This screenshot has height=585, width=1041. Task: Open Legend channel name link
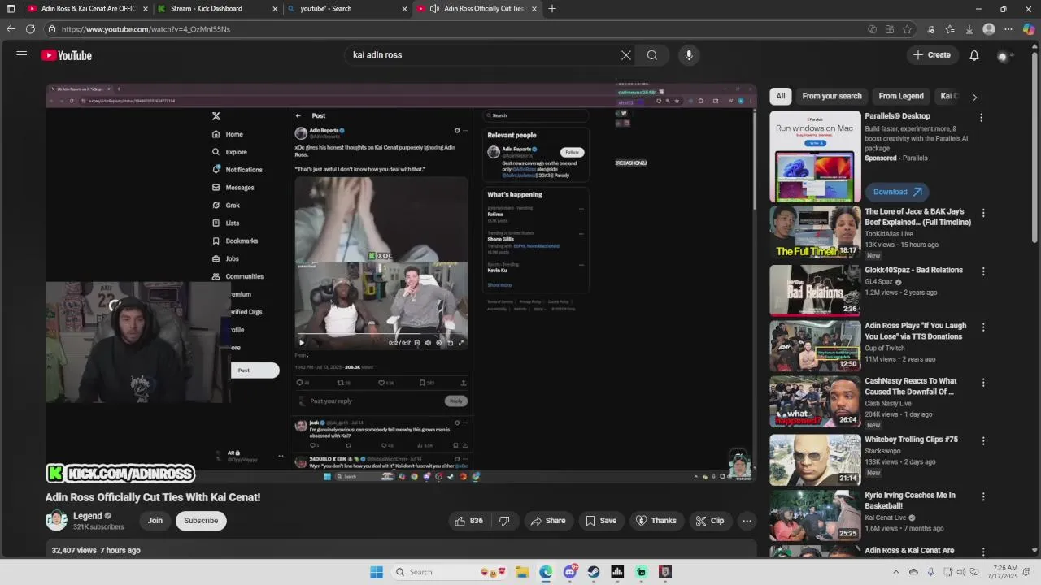88,516
